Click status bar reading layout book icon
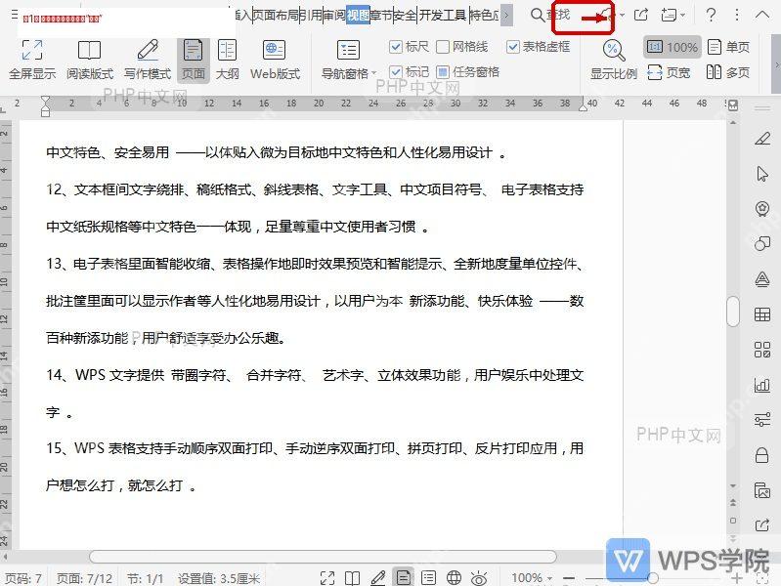This screenshot has height=586, width=781. coord(352,578)
